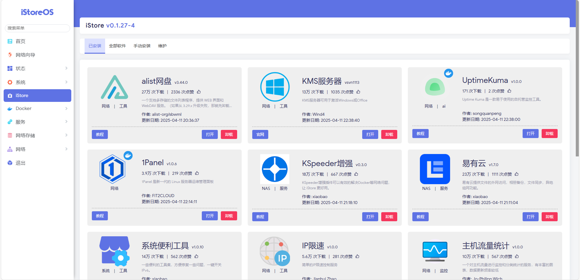Click the IP限速 globe icon
The width and height of the screenshot is (580, 280).
click(x=275, y=251)
